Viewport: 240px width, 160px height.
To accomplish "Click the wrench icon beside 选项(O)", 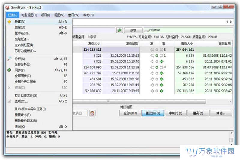I will click(10, 101).
